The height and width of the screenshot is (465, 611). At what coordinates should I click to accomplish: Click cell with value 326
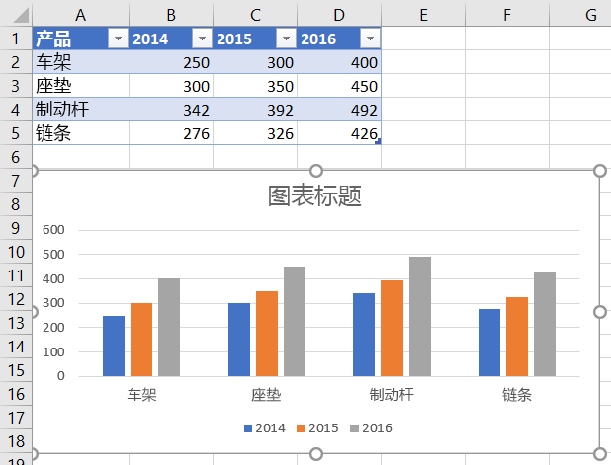point(255,133)
